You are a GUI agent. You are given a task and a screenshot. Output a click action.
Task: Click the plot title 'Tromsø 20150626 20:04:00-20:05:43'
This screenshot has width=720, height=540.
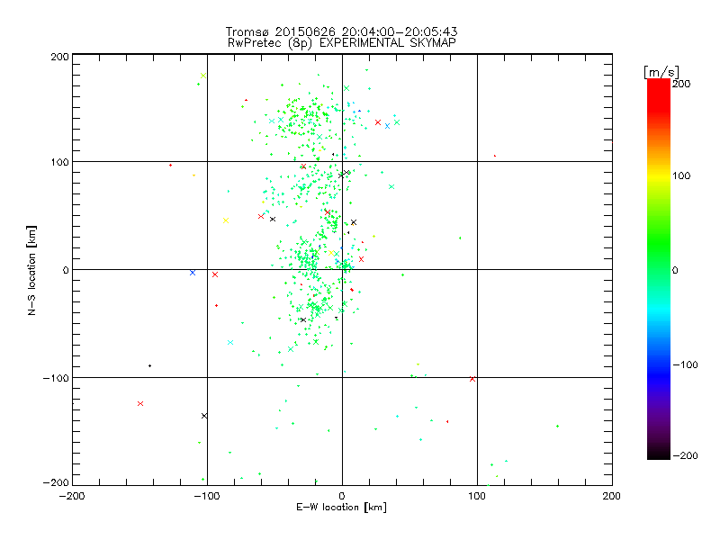pyautogui.click(x=341, y=31)
